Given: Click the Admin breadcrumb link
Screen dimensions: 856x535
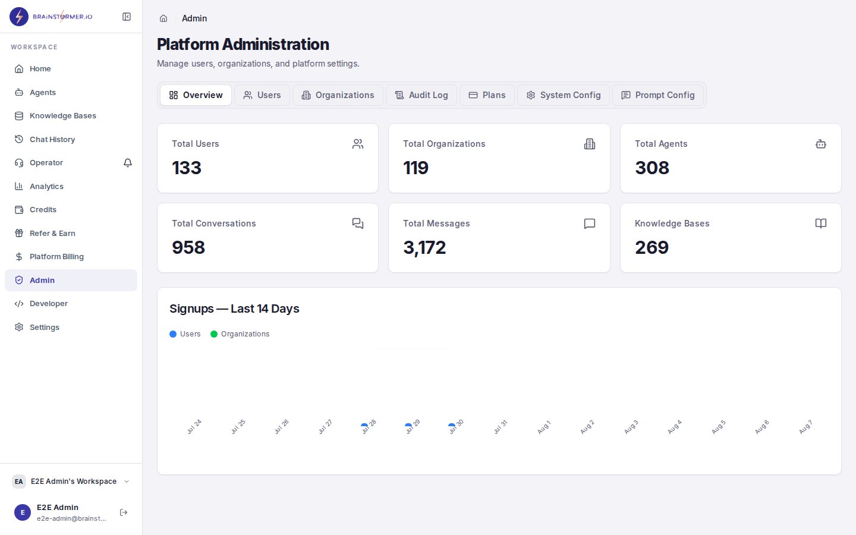Looking at the screenshot, I should [x=194, y=18].
